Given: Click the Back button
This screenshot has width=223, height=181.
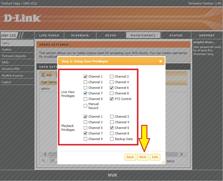Looking at the screenshot, I should click(x=130, y=157).
